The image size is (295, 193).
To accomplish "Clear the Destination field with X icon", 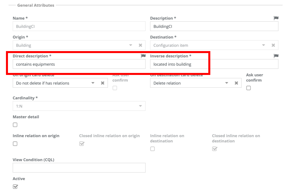I will [273, 45].
